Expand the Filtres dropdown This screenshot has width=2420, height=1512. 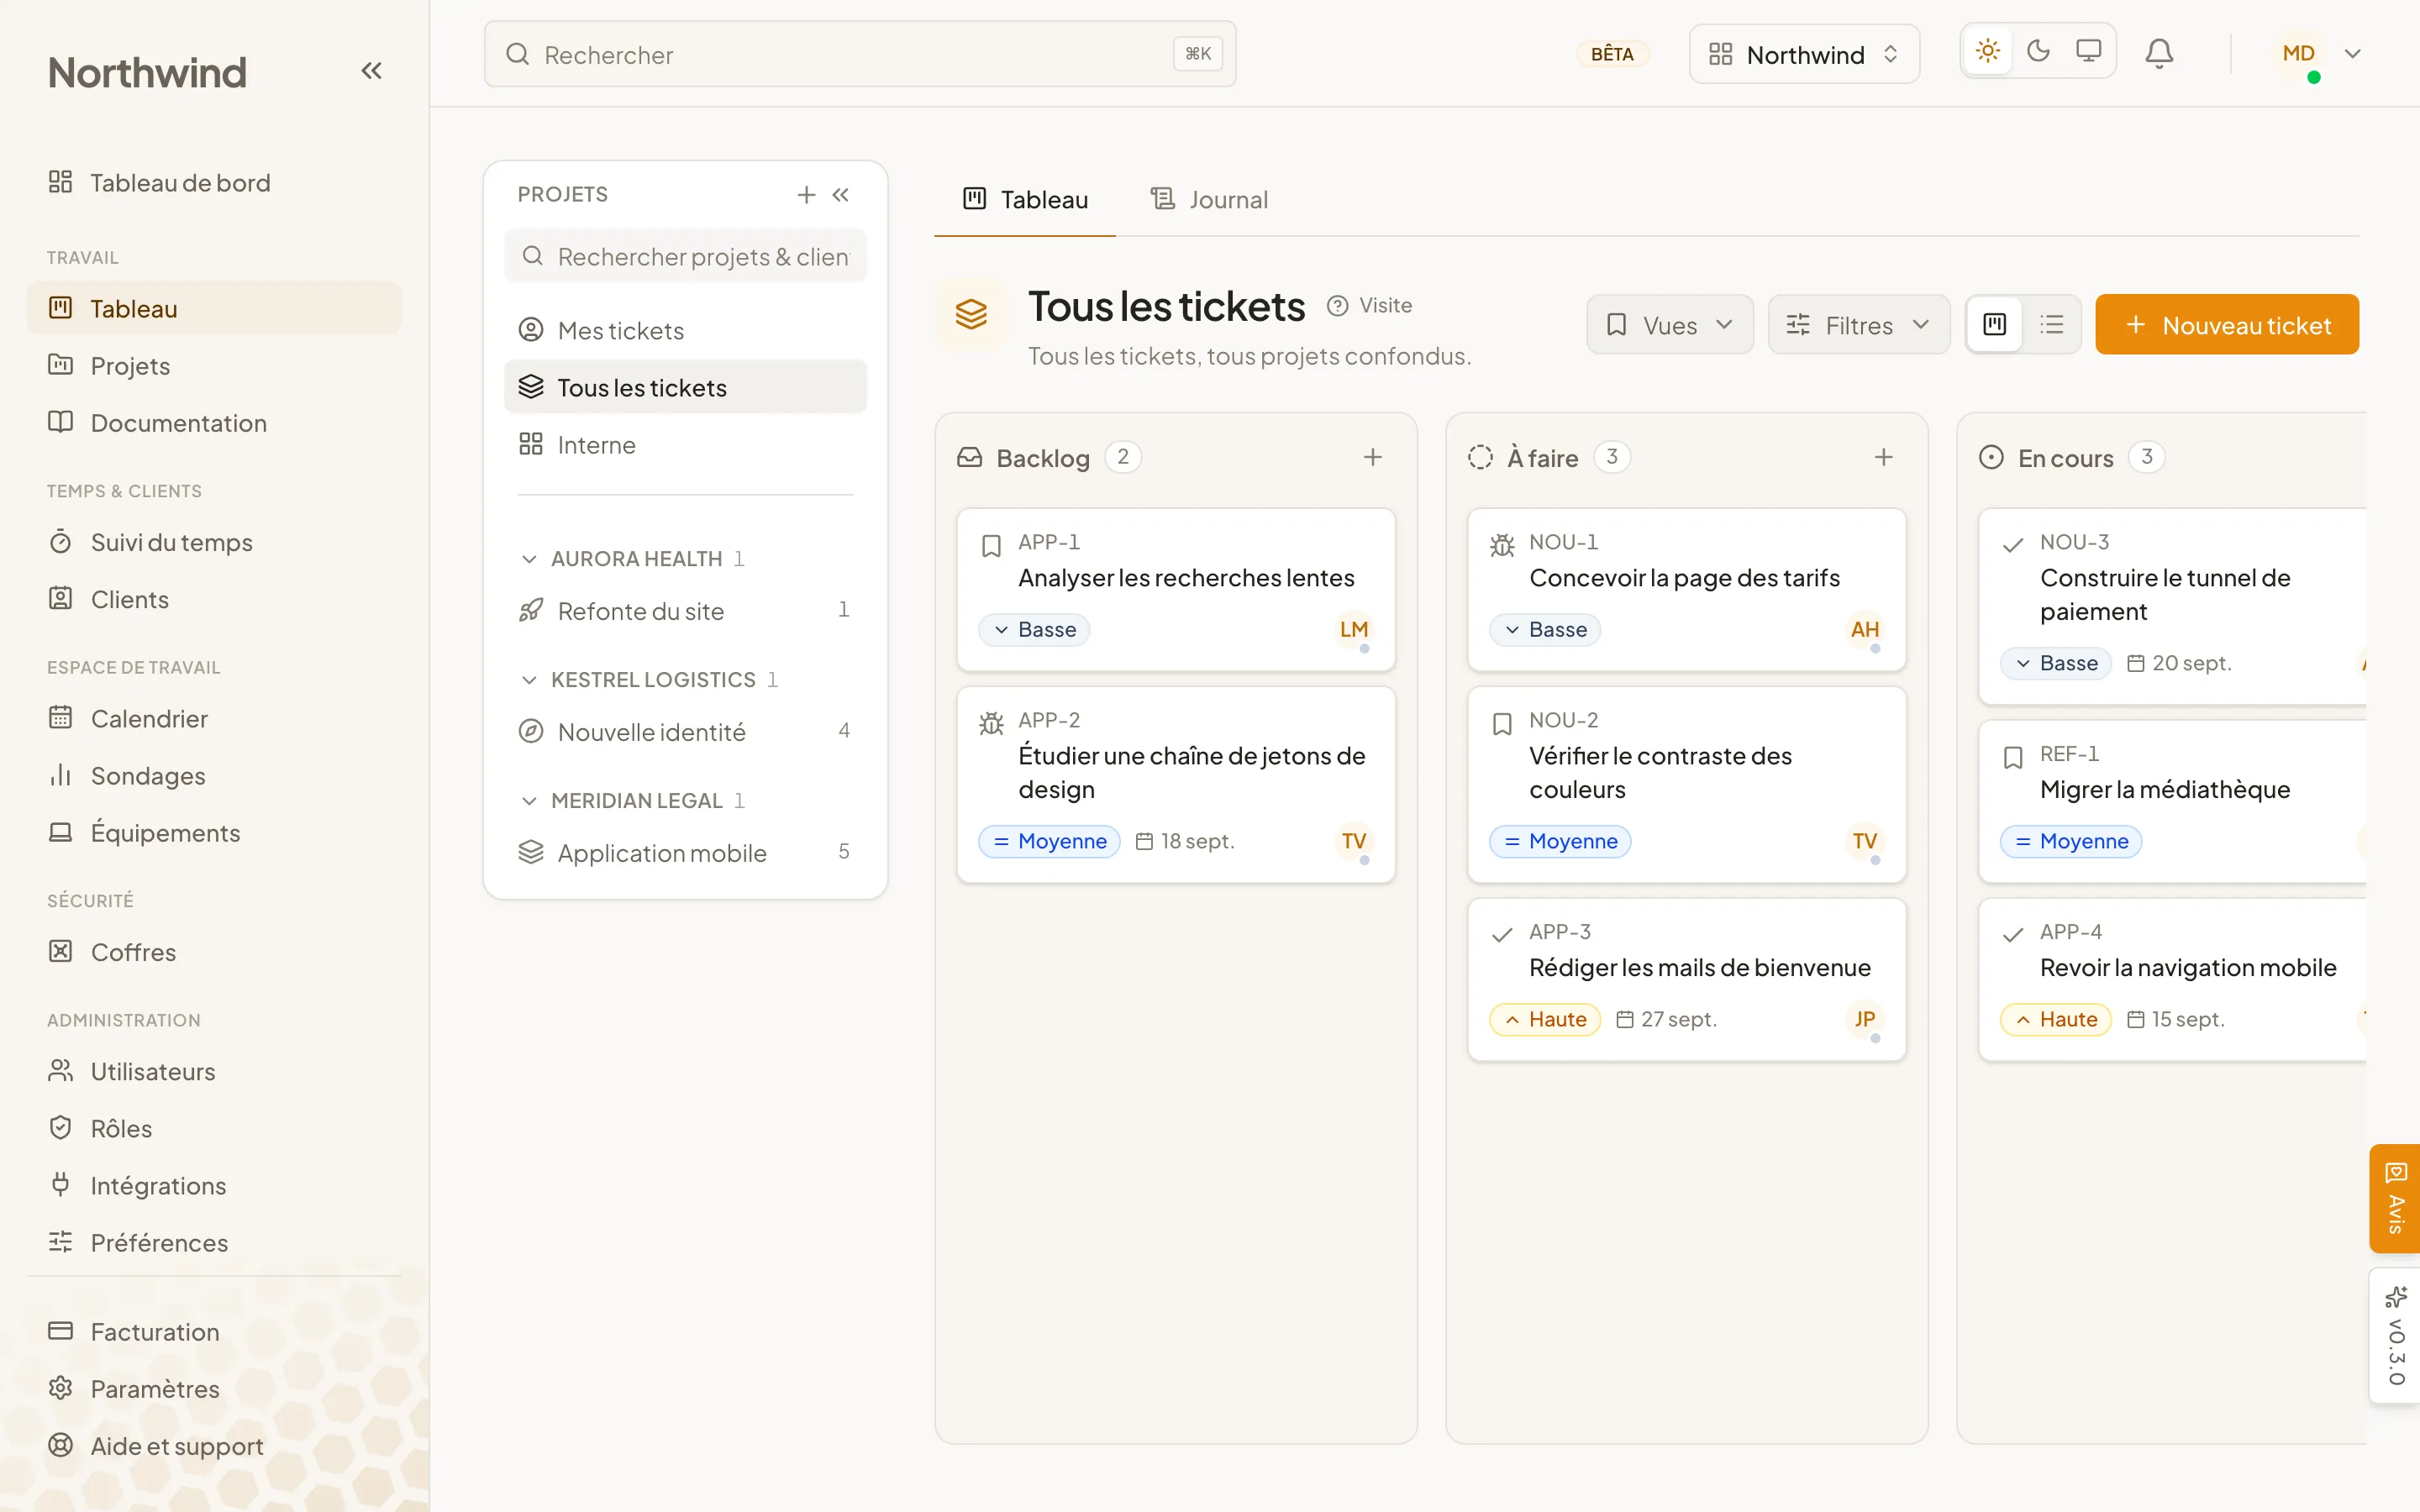pos(1858,324)
